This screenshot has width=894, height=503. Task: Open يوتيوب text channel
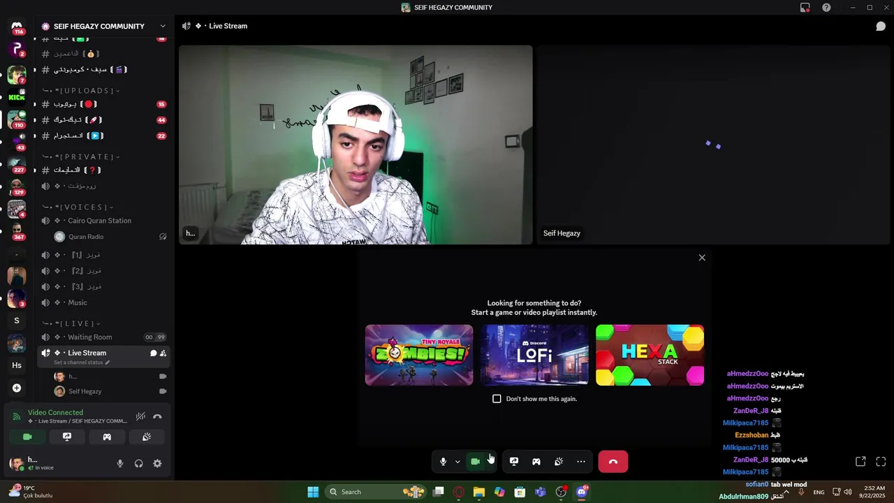103,104
